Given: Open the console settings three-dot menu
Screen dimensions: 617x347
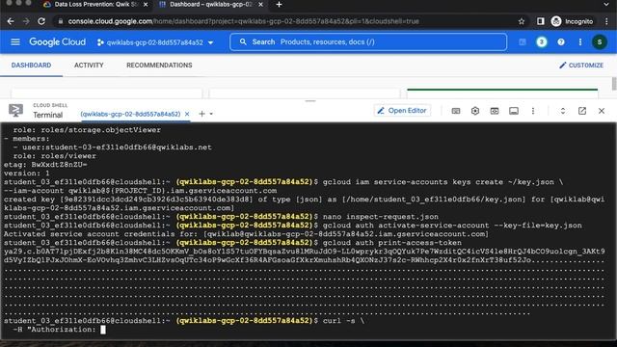Looking at the screenshot, I should 580,42.
